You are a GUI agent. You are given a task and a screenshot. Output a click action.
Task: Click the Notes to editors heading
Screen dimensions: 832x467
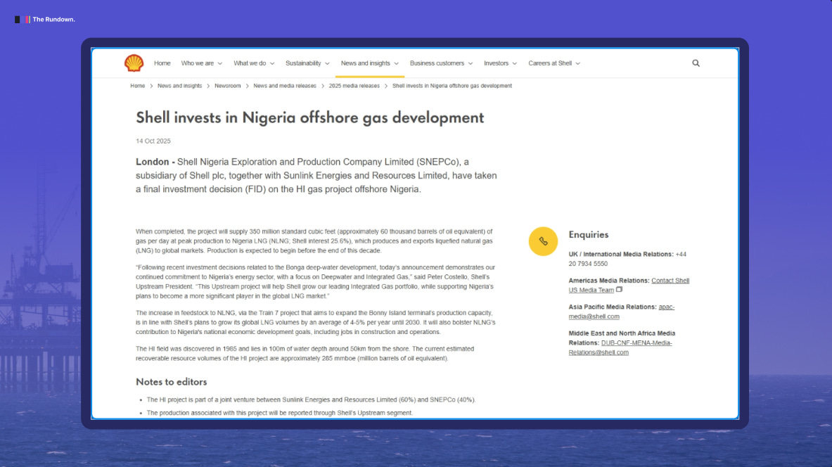coord(172,382)
